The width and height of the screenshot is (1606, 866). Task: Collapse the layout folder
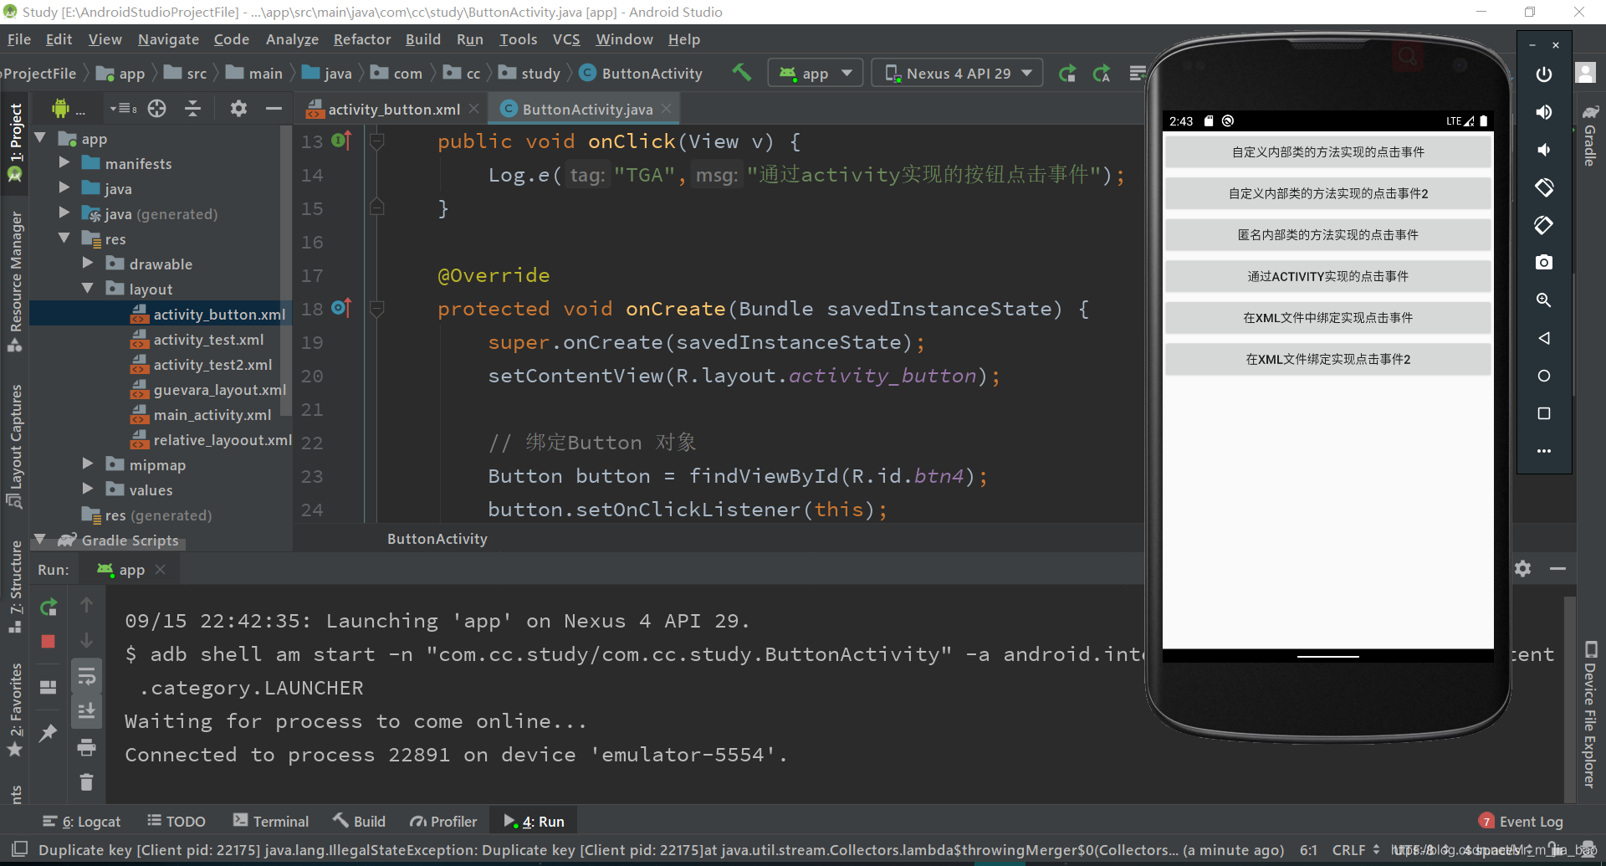[88, 289]
